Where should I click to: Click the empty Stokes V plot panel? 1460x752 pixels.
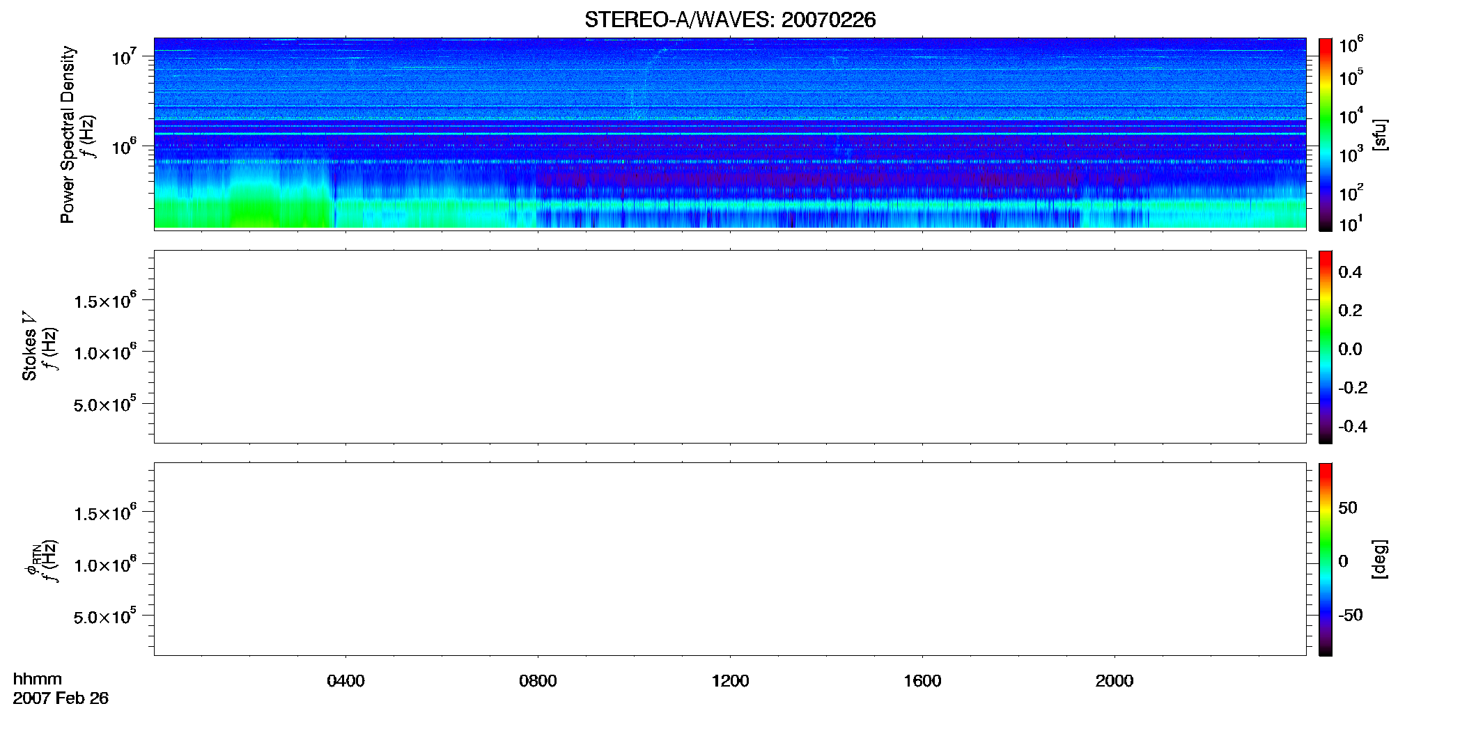[730, 347]
